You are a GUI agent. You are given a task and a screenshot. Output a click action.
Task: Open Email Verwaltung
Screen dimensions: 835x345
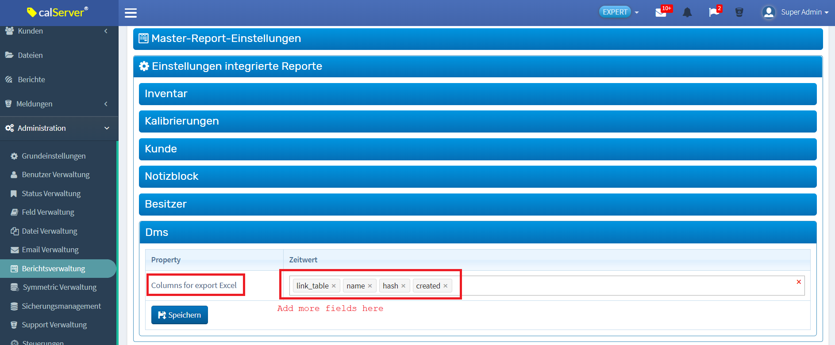click(x=50, y=250)
